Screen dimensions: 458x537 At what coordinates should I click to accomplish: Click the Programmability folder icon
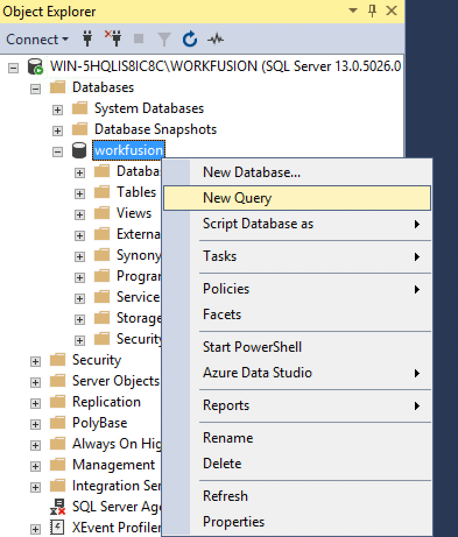click(102, 275)
